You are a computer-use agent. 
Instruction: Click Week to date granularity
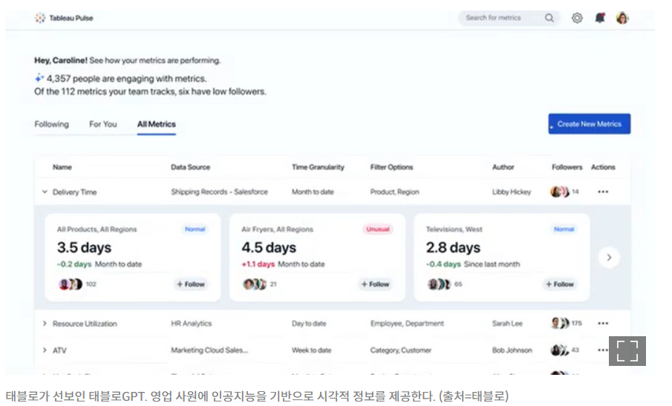point(312,350)
